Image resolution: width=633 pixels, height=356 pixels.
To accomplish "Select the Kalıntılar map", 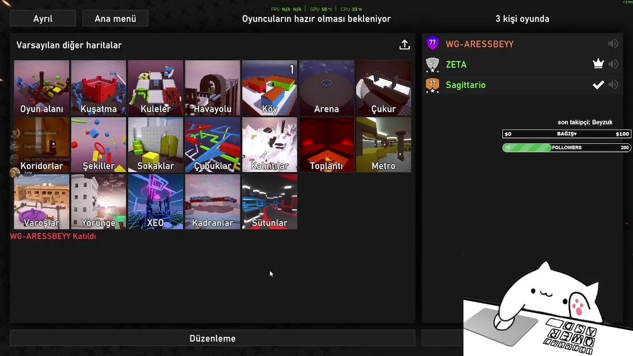I will pos(270,145).
